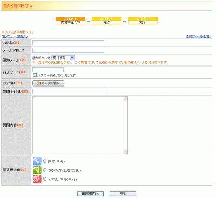216x198 pixels.
Task: Click the orange 受信する explanation note
Action: coord(100,62)
